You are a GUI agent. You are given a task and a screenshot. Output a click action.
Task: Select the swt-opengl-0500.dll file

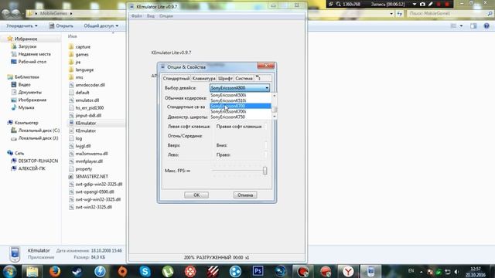(x=94, y=192)
